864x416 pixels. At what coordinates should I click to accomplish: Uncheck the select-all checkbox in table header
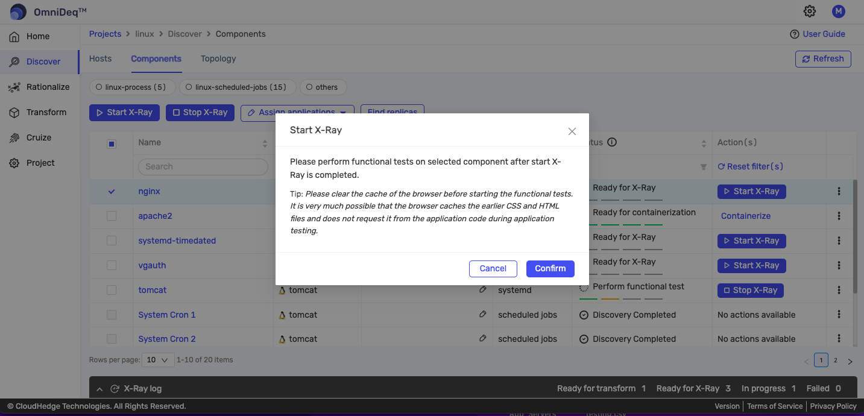(111, 143)
